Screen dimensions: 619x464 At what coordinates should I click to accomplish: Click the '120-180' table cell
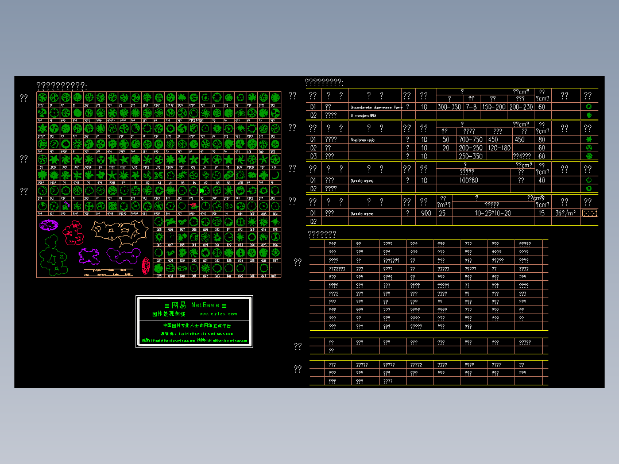coord(500,148)
